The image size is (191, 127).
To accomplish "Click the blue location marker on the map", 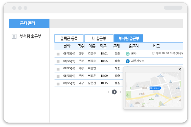I will point(155,88).
